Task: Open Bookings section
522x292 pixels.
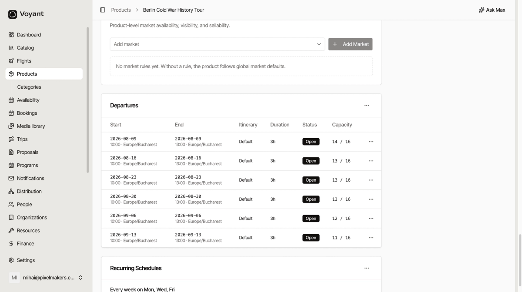Action: click(x=44, y=113)
